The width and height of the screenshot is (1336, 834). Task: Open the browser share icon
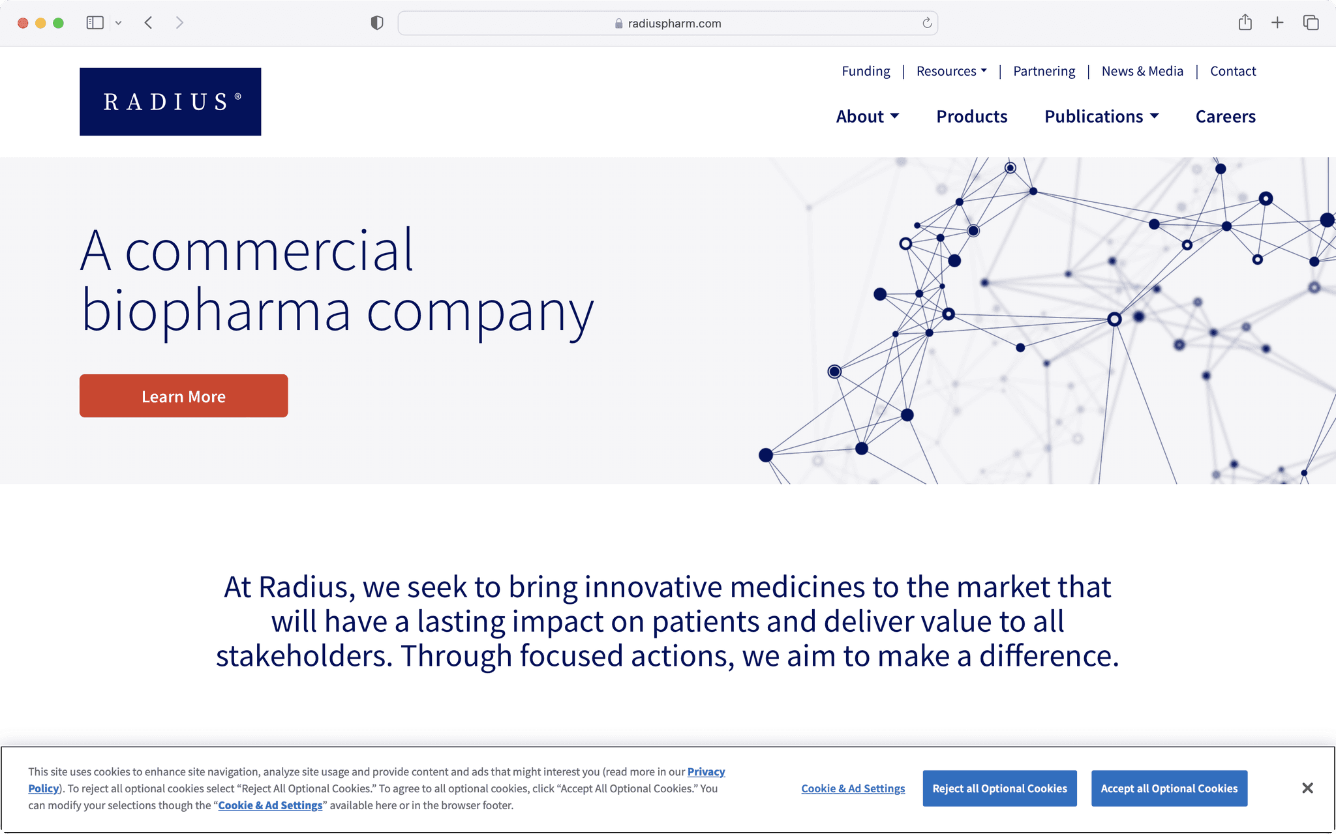click(1245, 23)
